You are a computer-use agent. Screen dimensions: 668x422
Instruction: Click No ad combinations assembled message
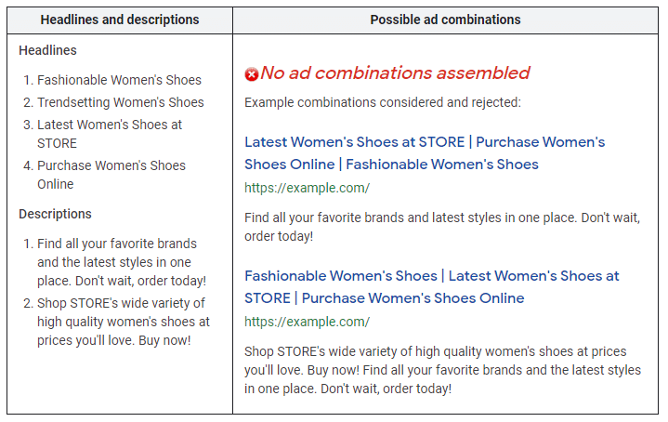395,73
